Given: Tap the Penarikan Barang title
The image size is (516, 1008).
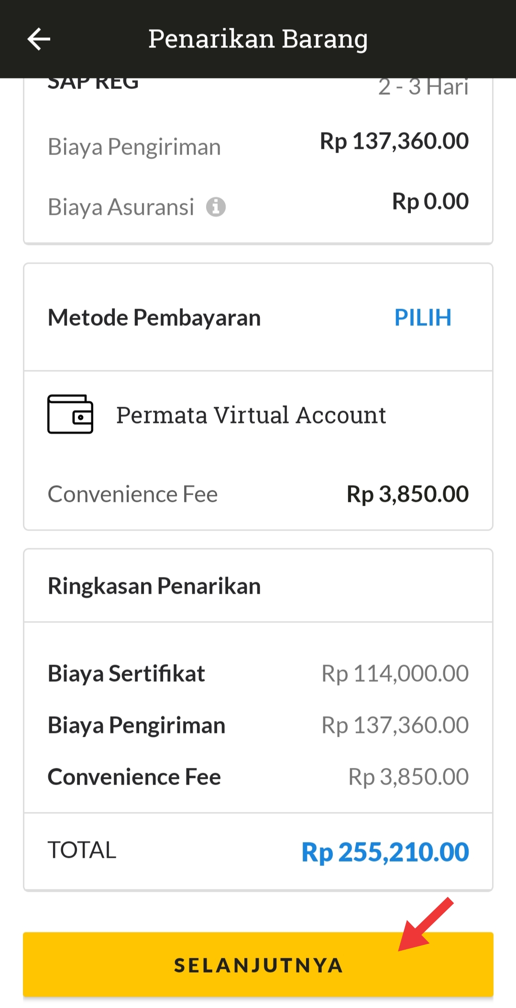Looking at the screenshot, I should pos(258,39).
